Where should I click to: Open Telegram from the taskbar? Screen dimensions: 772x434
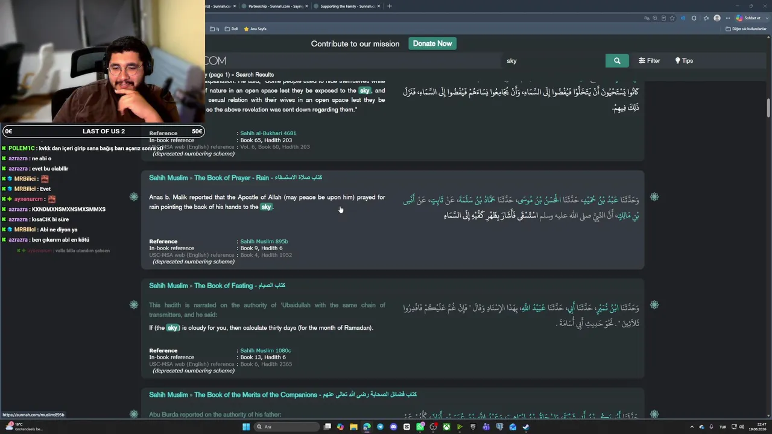380,427
